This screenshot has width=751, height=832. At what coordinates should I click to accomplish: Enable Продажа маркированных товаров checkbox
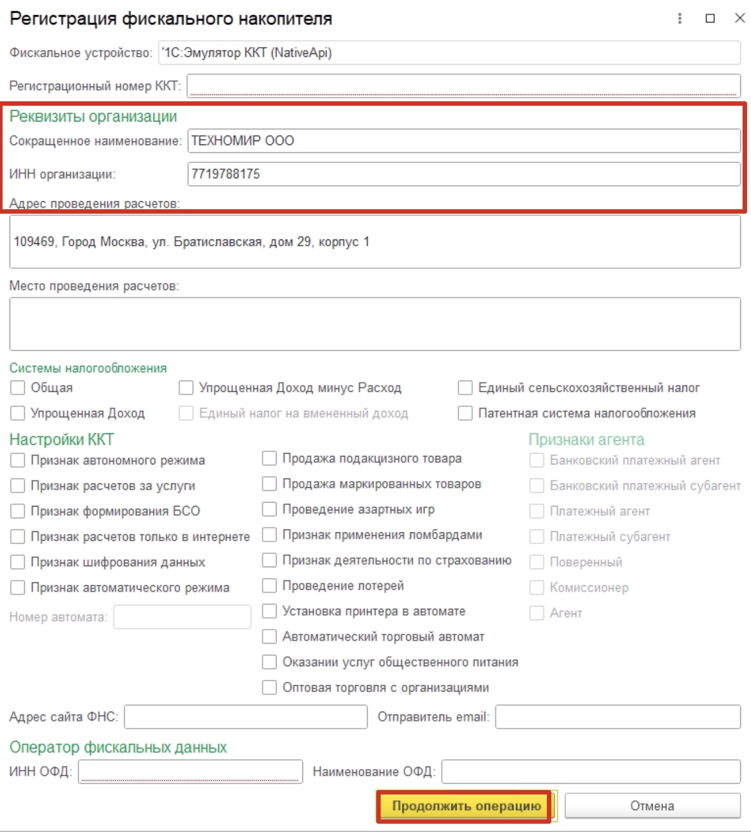pos(270,484)
